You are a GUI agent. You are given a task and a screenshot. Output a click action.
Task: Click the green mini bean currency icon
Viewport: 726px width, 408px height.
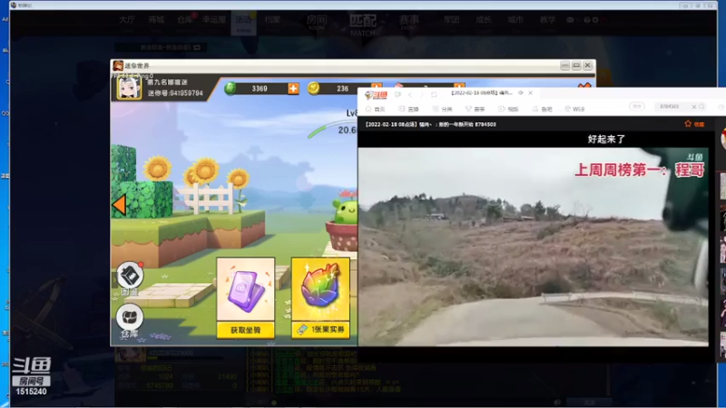(x=231, y=88)
